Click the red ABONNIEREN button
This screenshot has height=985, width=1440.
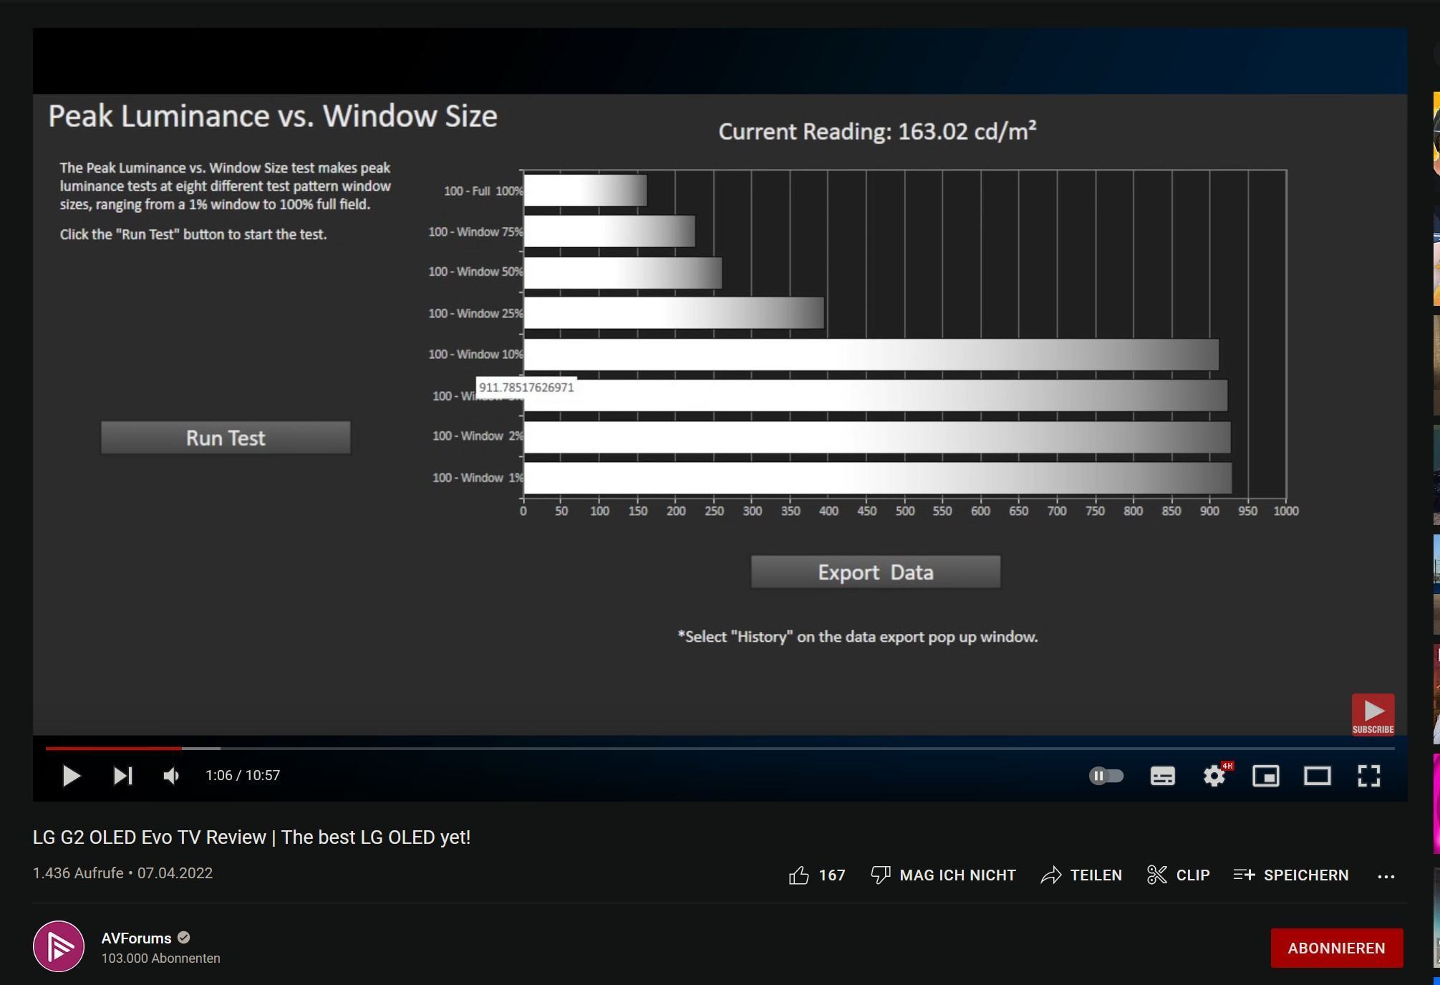[x=1336, y=948]
